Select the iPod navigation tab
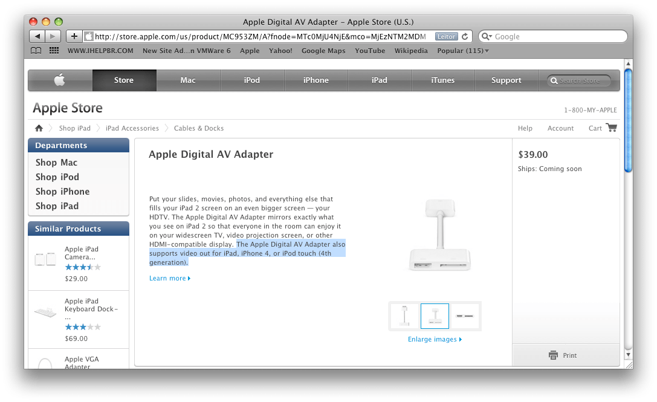 click(252, 80)
